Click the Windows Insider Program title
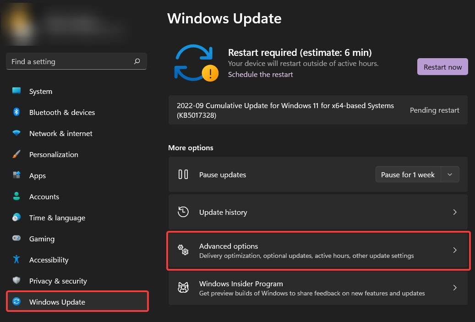This screenshot has width=475, height=322. (x=241, y=284)
